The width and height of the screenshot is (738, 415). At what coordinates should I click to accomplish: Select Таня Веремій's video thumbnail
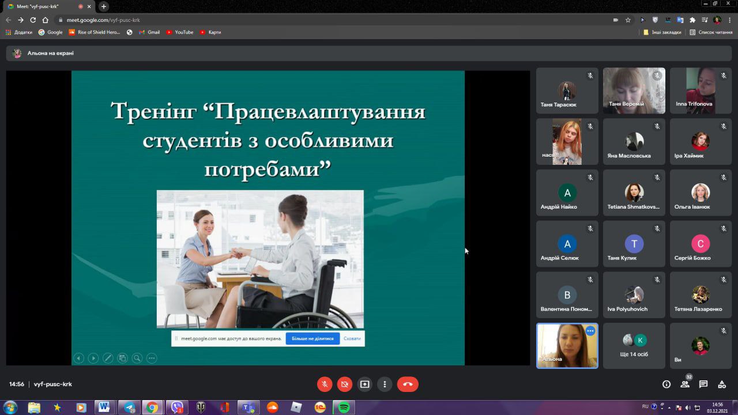[x=634, y=90]
